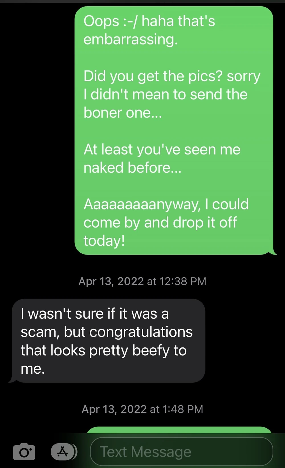Click the Apr 13 12:38 PM timestamp
Image resolution: width=285 pixels, height=468 pixels.
142,281
